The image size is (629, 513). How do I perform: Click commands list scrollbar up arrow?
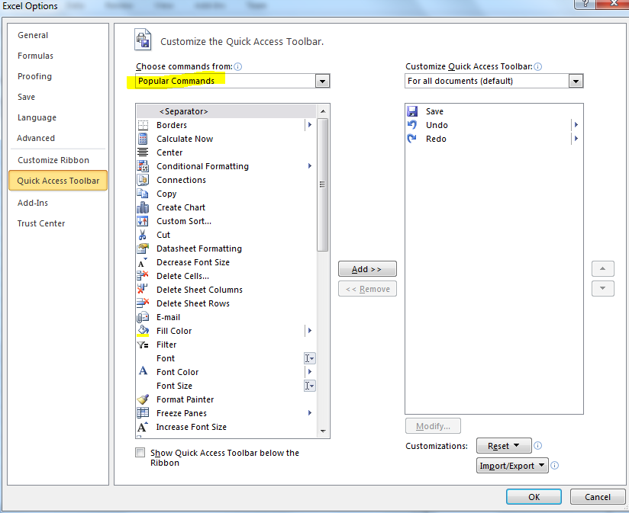click(x=323, y=111)
